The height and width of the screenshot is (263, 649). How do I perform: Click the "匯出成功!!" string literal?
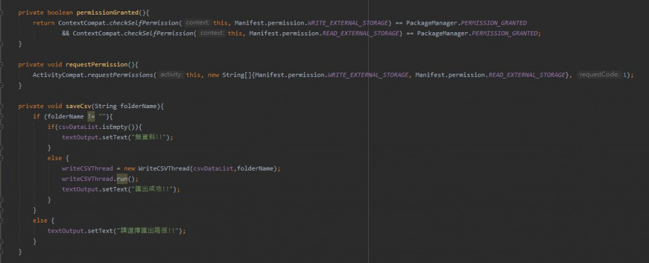pos(153,189)
